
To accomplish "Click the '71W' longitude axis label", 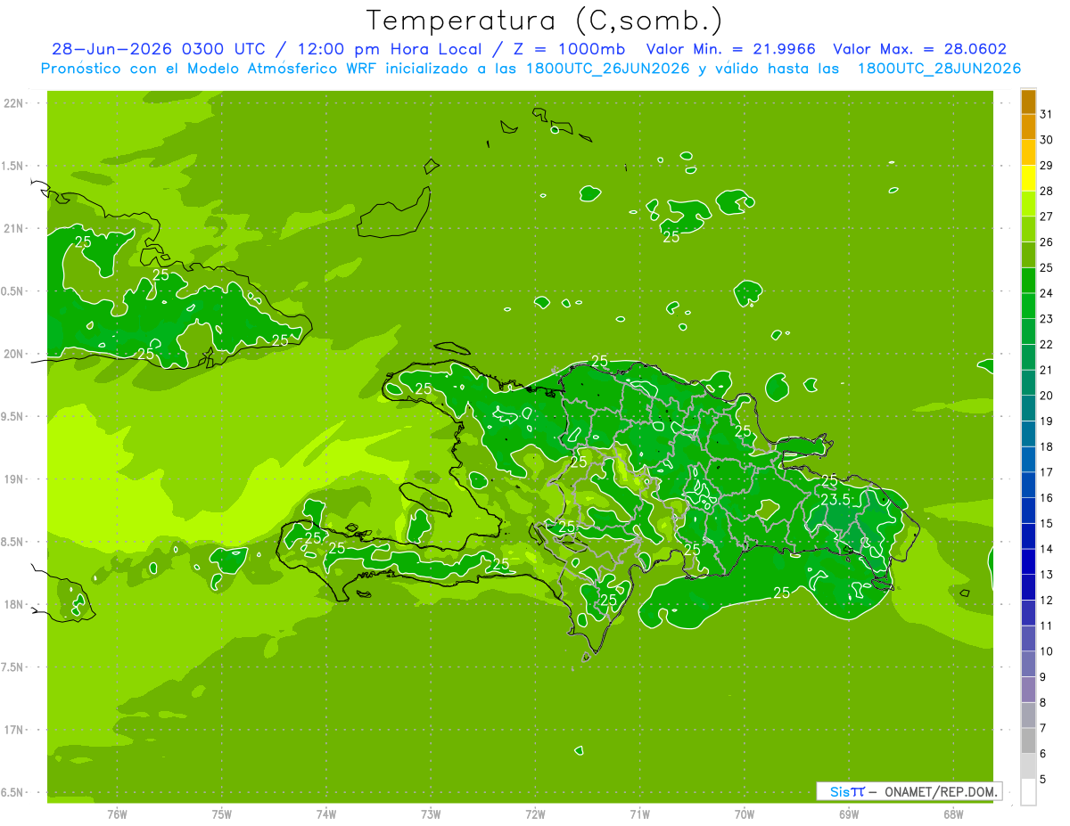I will 639,814.
